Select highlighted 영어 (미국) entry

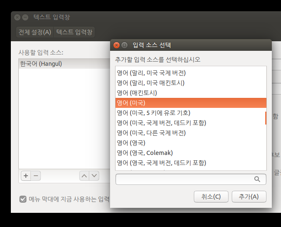tap(191, 103)
